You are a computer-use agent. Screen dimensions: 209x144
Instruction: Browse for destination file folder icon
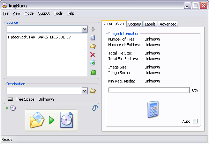[x=93, y=91]
